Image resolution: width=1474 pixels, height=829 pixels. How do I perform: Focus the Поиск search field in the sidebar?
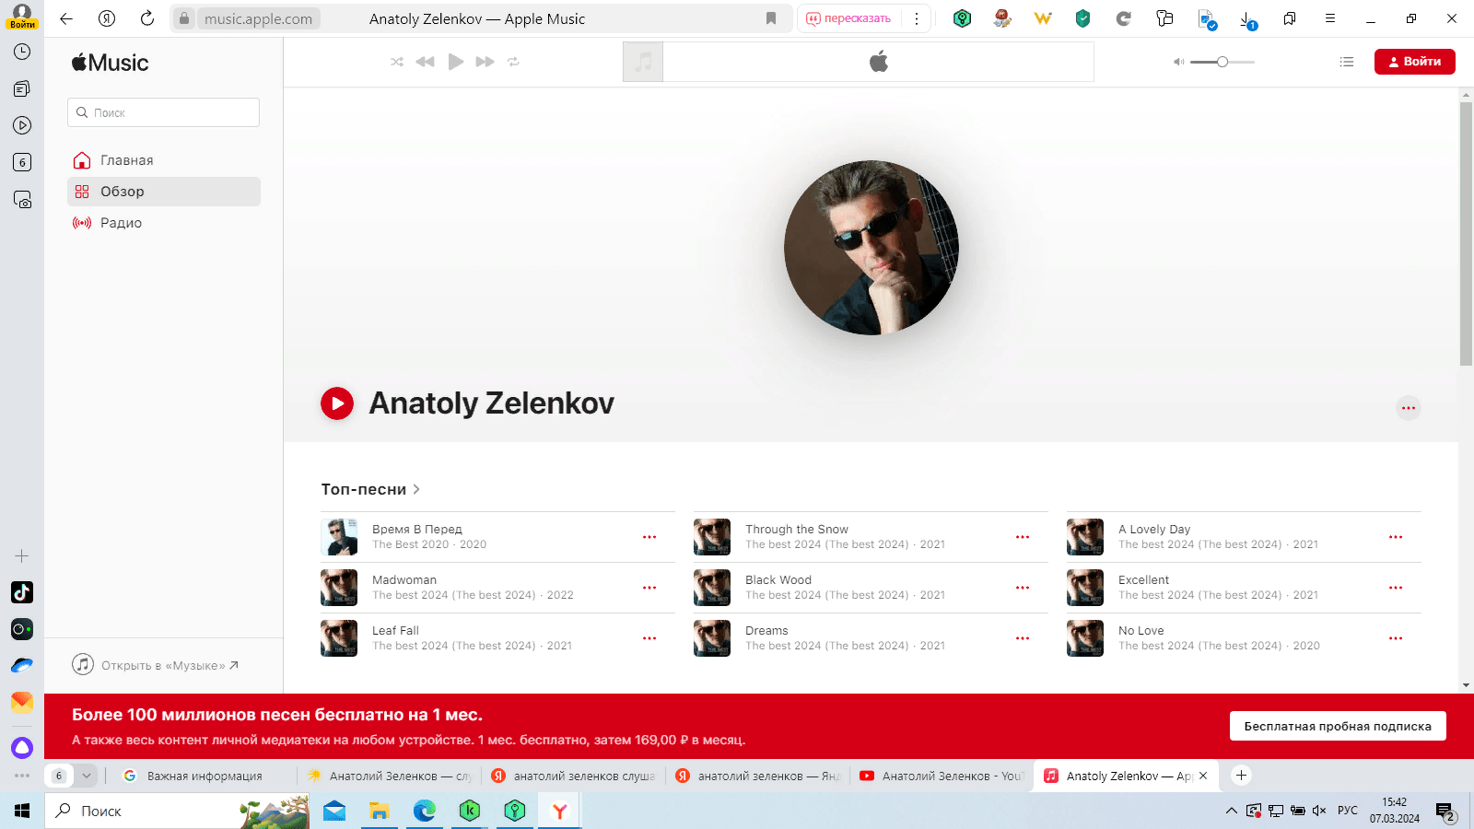[163, 112]
